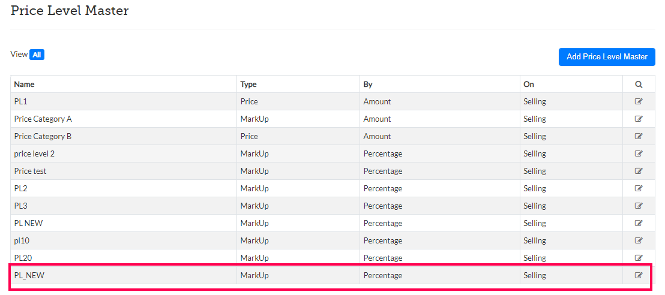Sort by the Name column header

pos(25,85)
